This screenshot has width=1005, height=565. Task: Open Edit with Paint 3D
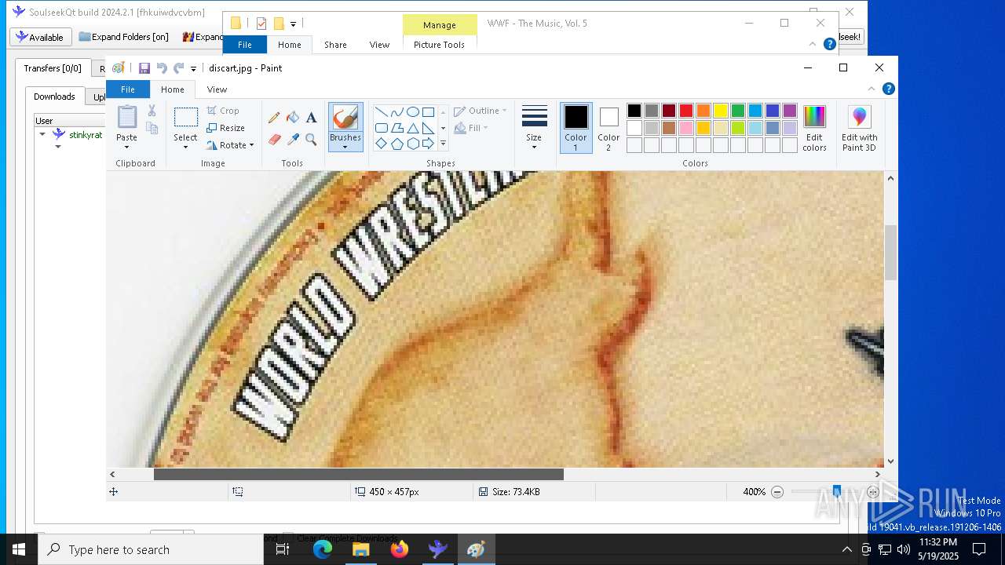[860, 128]
